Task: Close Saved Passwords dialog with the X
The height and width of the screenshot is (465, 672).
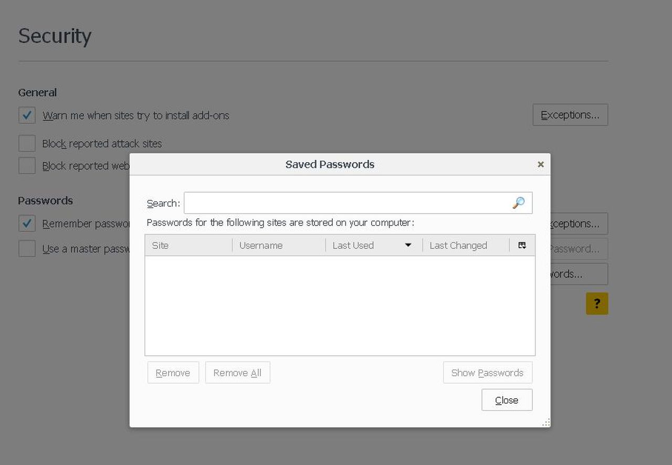Action: (x=540, y=165)
